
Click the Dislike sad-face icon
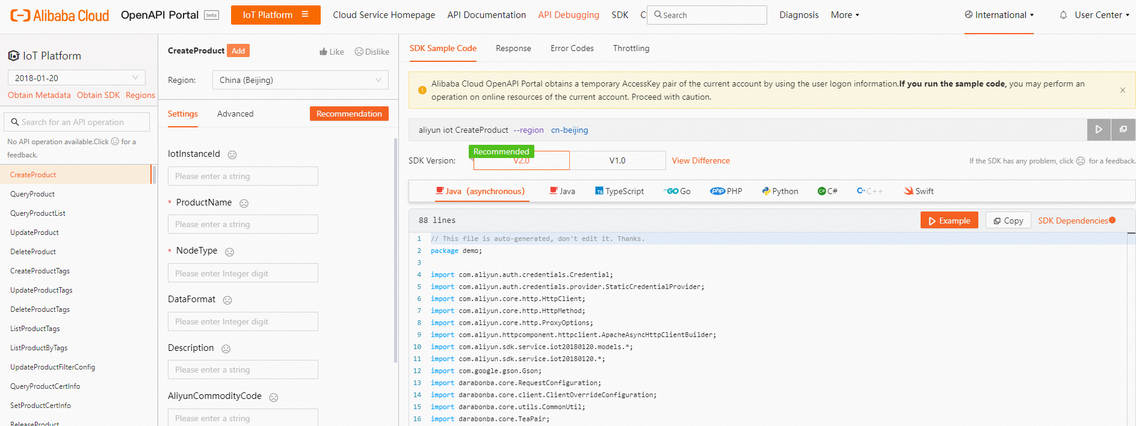click(359, 52)
